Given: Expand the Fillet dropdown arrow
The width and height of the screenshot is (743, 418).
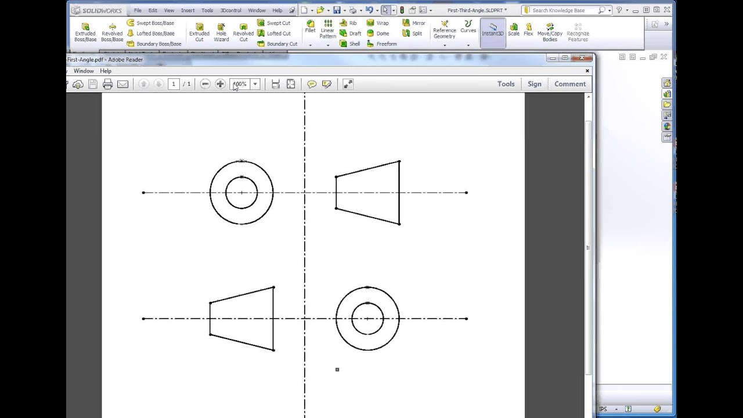Looking at the screenshot, I should (311, 45).
